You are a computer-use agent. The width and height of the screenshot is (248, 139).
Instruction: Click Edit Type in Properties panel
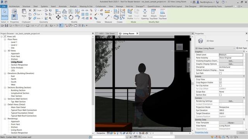point(241,48)
